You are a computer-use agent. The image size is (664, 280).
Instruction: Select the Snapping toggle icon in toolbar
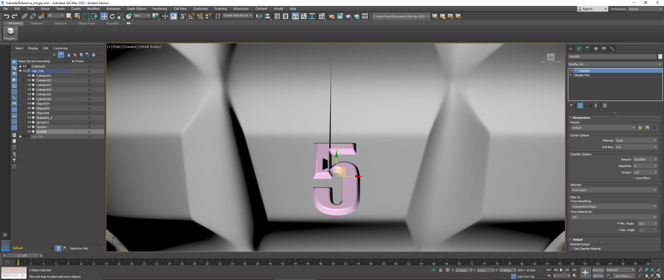(183, 16)
